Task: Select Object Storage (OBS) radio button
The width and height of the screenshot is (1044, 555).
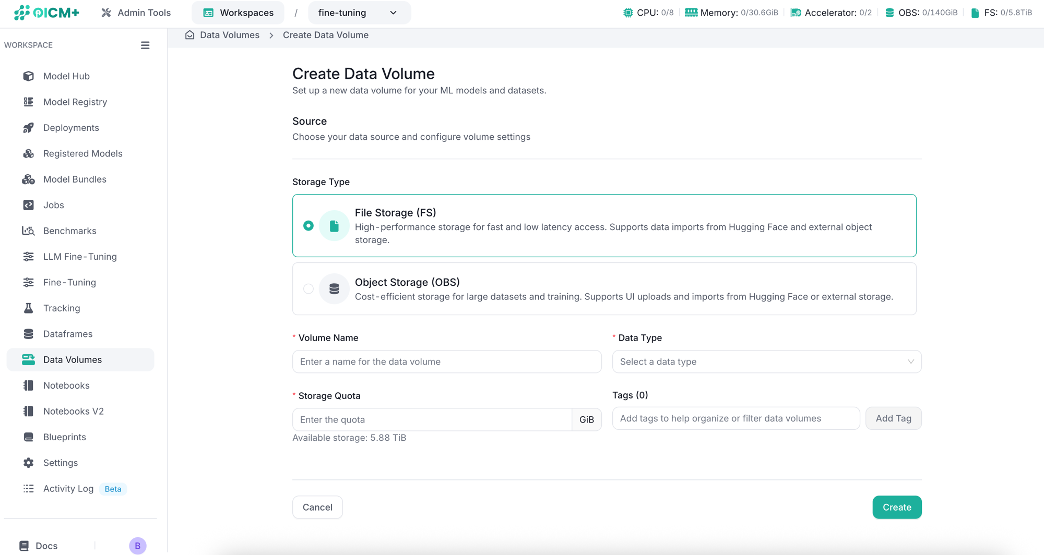Action: [309, 288]
